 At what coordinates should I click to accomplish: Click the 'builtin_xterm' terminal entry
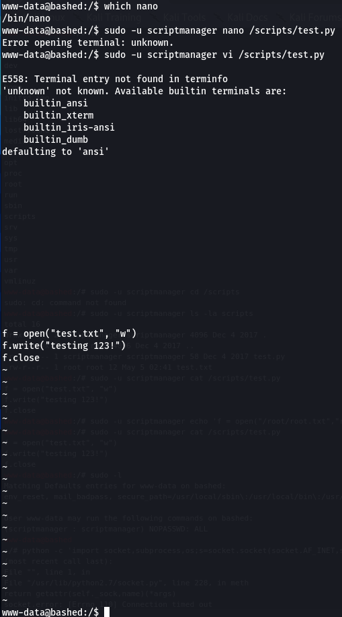pyautogui.click(x=58, y=115)
